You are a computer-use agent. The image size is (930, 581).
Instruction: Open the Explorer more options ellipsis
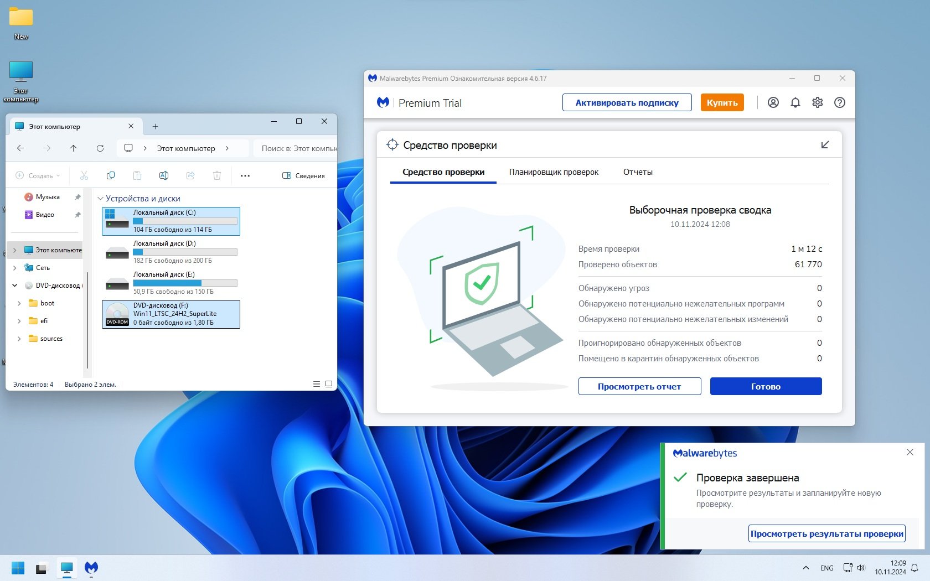click(x=245, y=175)
